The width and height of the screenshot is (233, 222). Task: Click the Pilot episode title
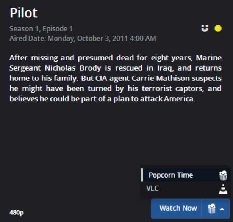click(x=23, y=13)
